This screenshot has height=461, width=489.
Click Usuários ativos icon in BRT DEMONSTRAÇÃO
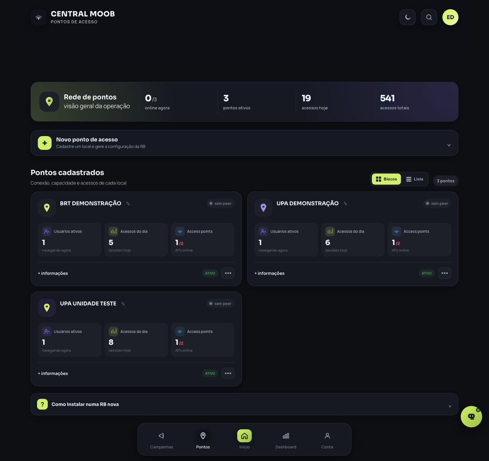click(x=47, y=231)
